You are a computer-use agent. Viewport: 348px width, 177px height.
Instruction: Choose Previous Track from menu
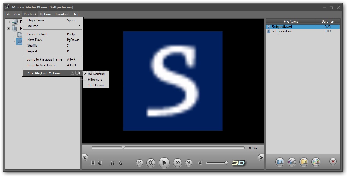(53, 34)
